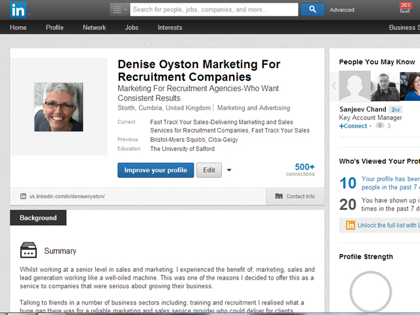Click the Denise Oyston profile name heading

(x=199, y=70)
